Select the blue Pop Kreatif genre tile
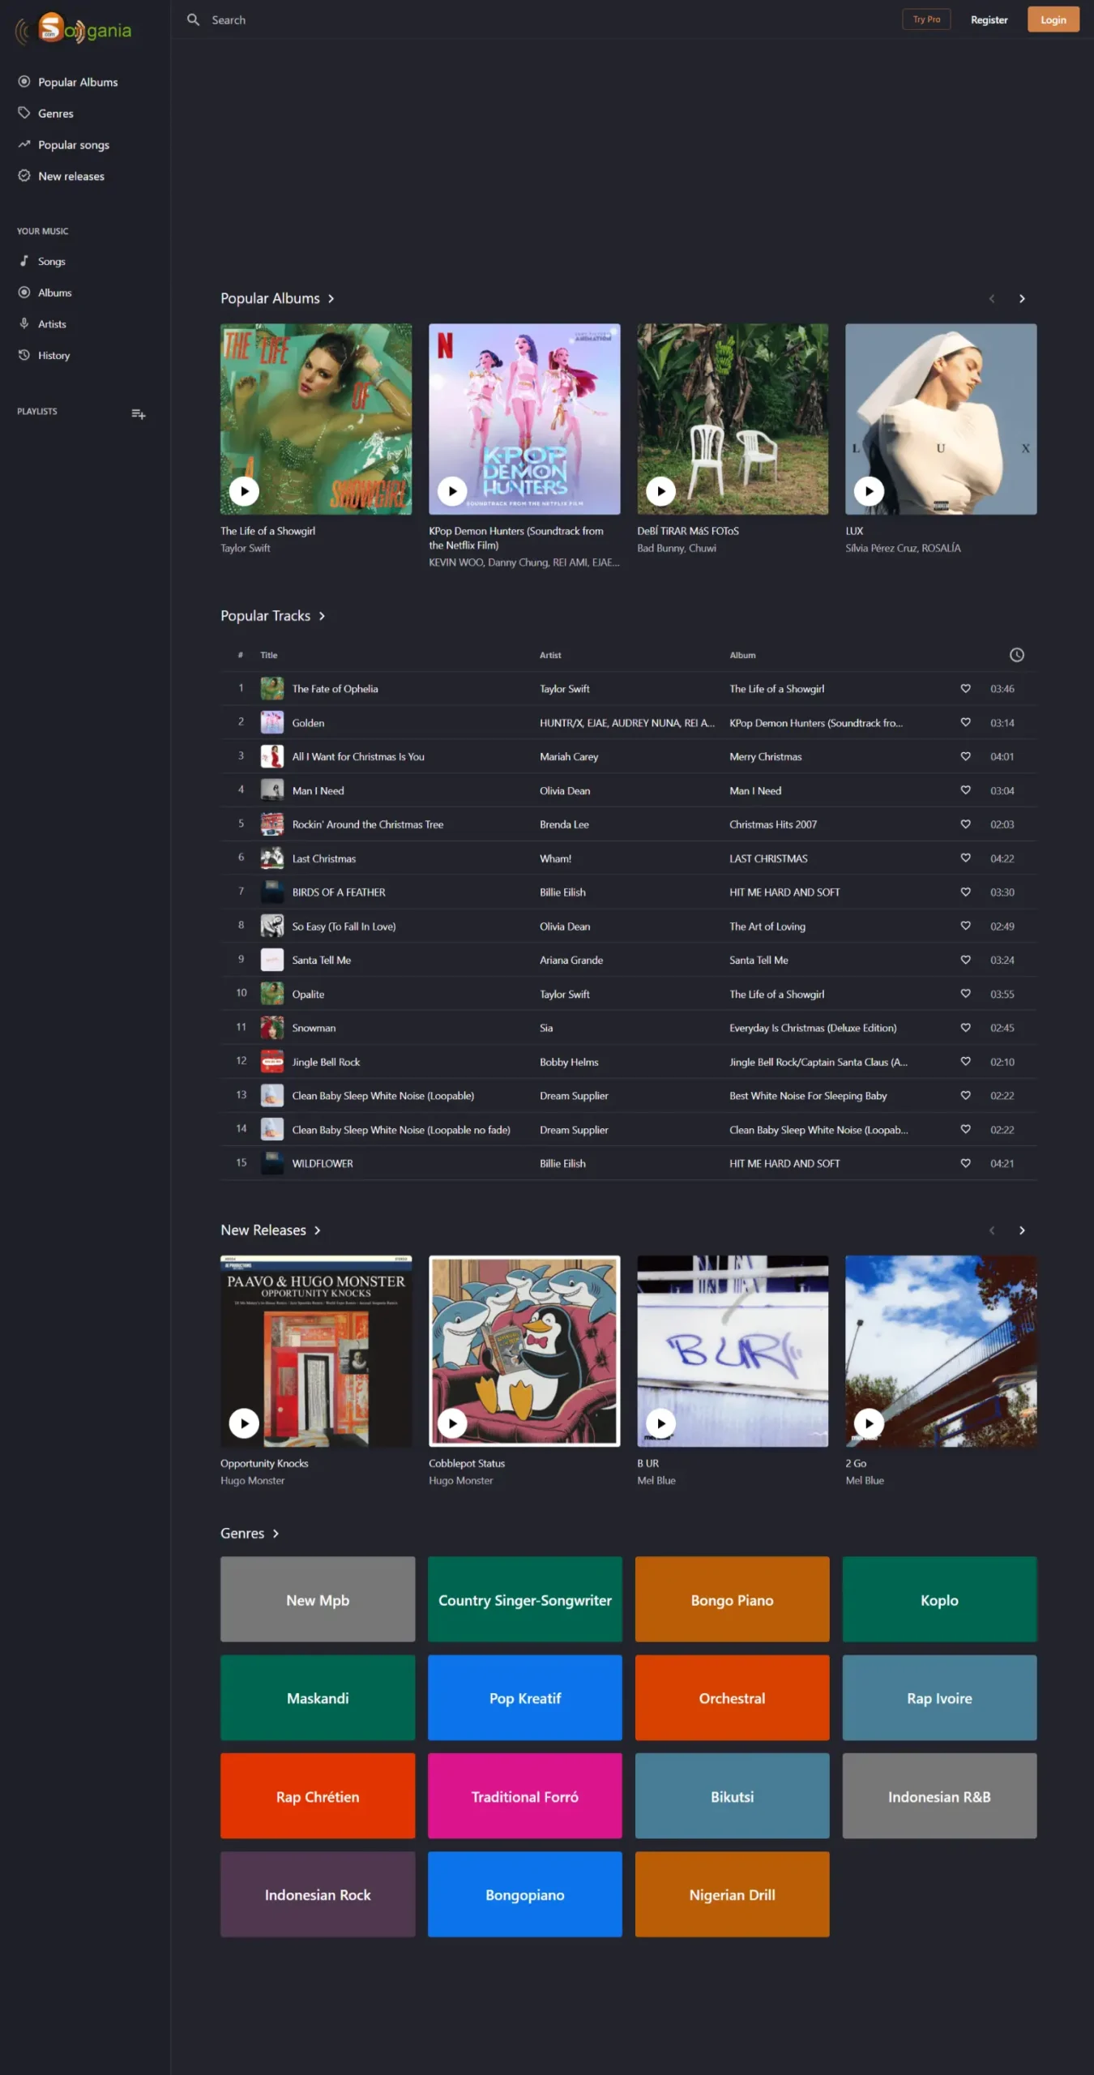Screen dimensions: 1094x2075 pyautogui.click(x=524, y=1698)
